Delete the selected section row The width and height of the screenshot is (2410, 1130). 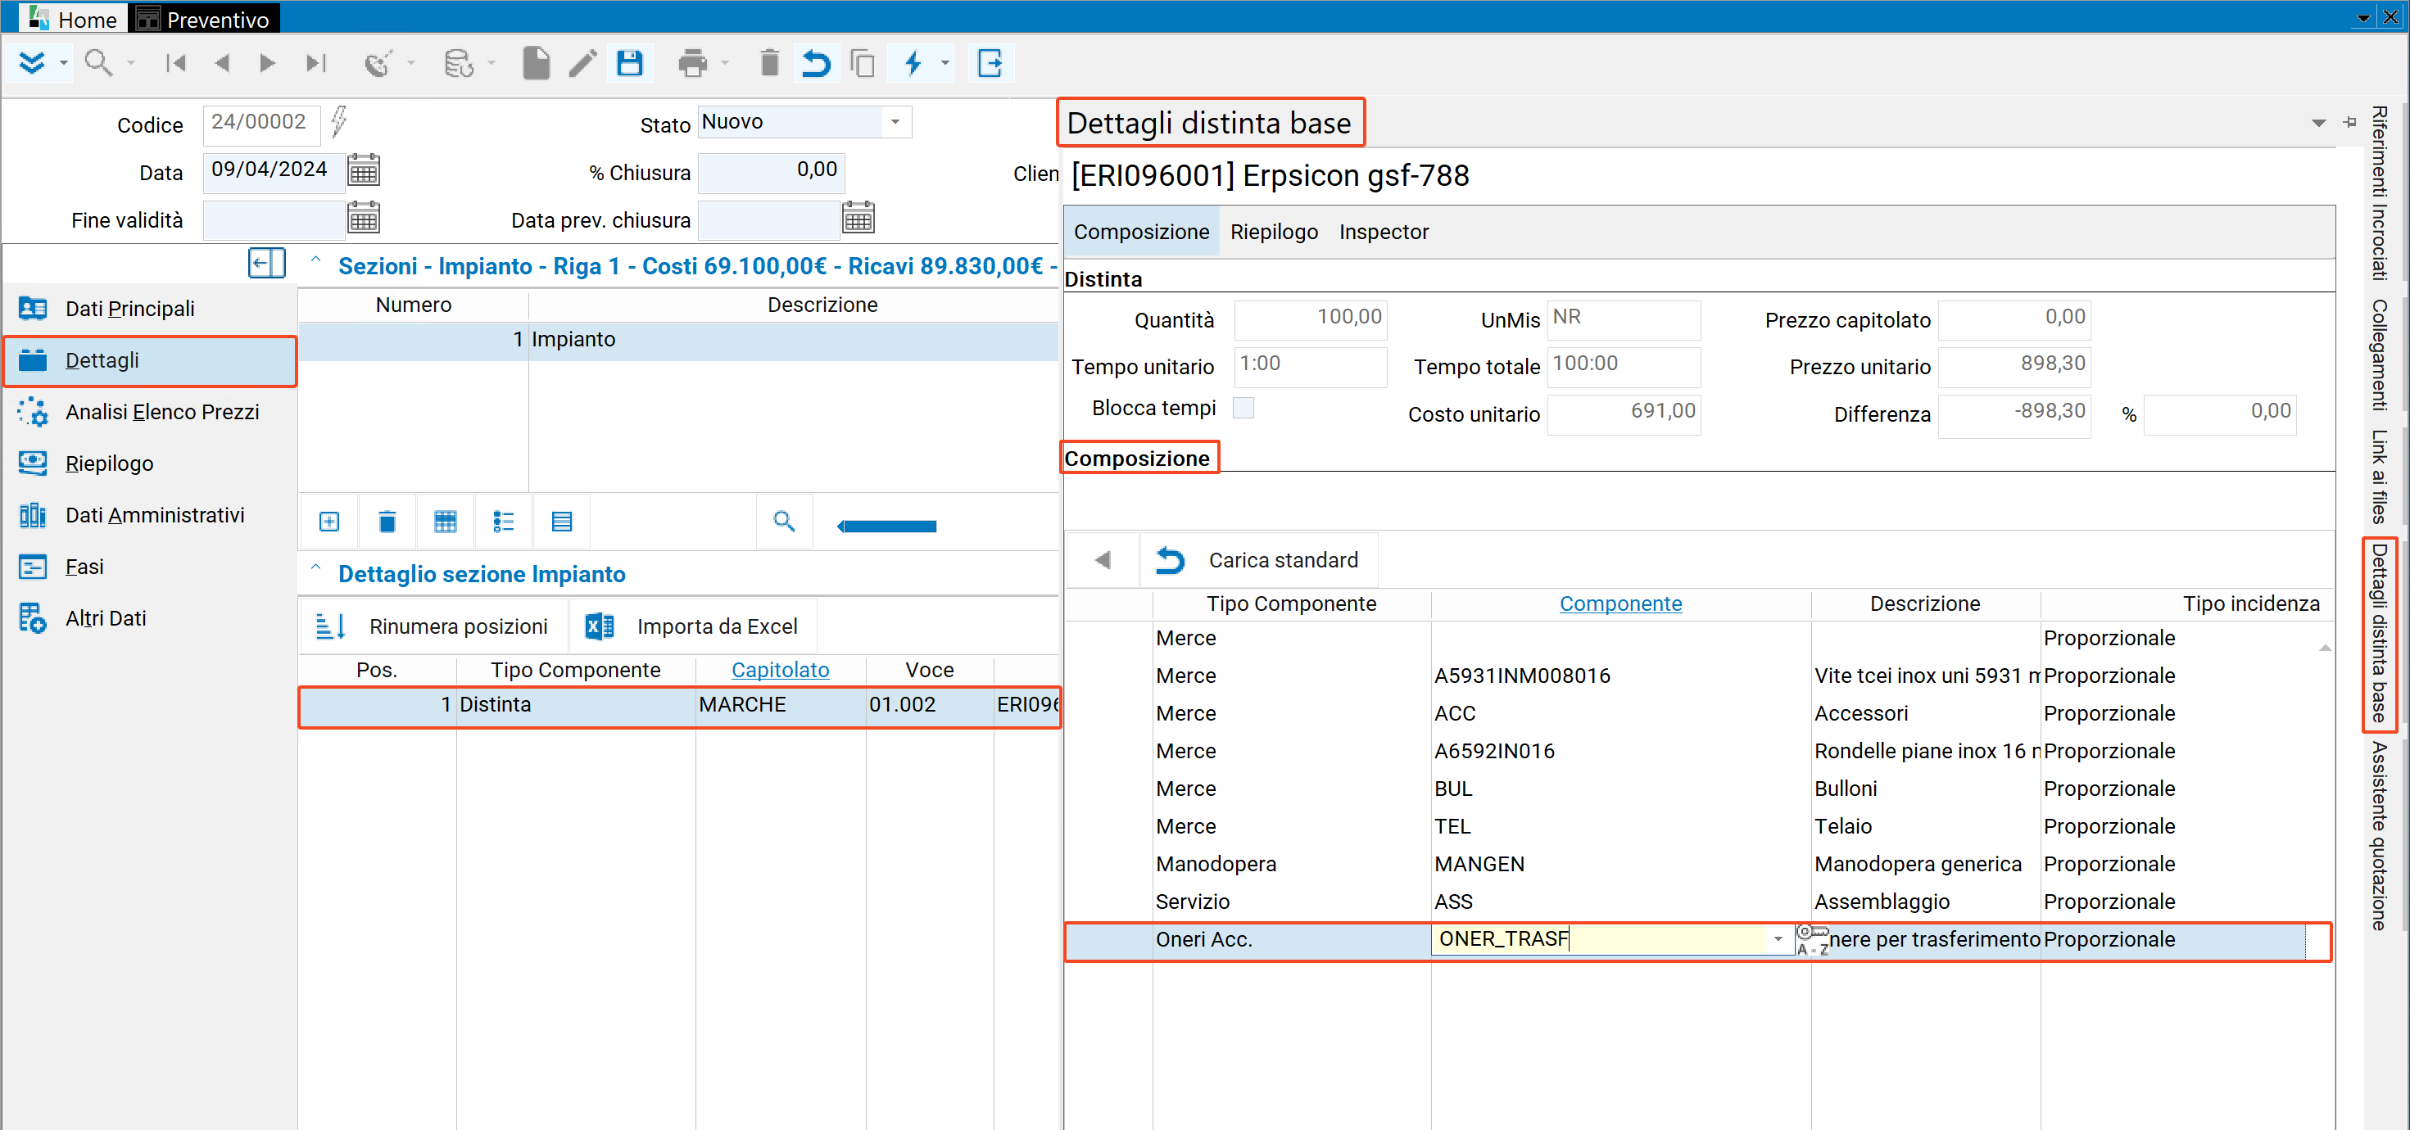tap(387, 522)
